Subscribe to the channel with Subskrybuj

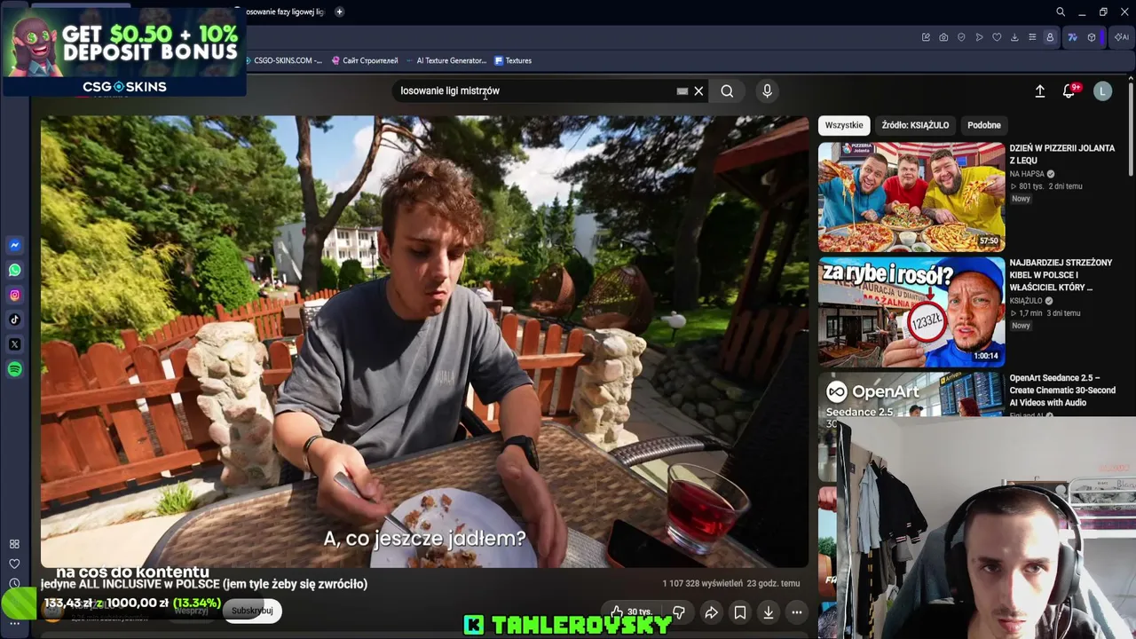coord(252,611)
